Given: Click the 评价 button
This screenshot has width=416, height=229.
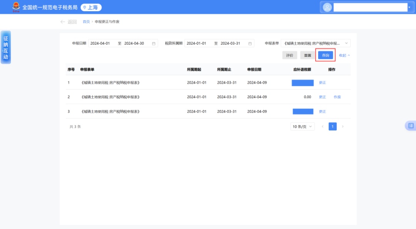Looking at the screenshot, I should (290, 55).
